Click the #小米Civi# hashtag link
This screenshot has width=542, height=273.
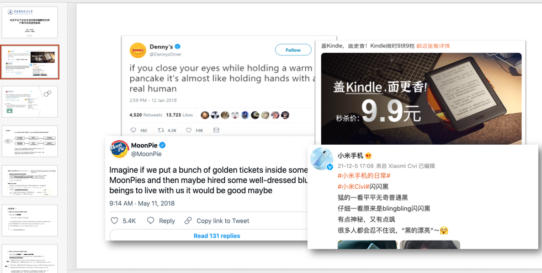coord(353,187)
